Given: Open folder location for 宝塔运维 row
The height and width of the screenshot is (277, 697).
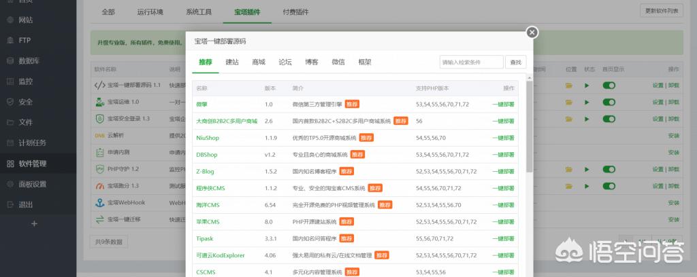Looking at the screenshot, I should 568,103.
